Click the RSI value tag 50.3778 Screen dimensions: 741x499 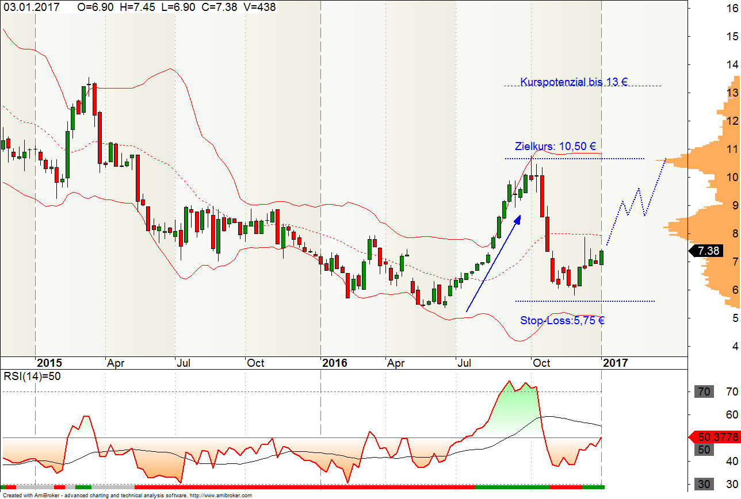[x=714, y=437]
